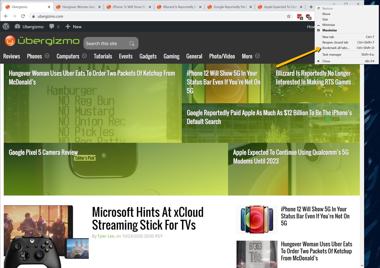This screenshot has width=380, height=268.
Task: Open featured Qualcomm 5G Modems headline
Action: click(x=291, y=157)
